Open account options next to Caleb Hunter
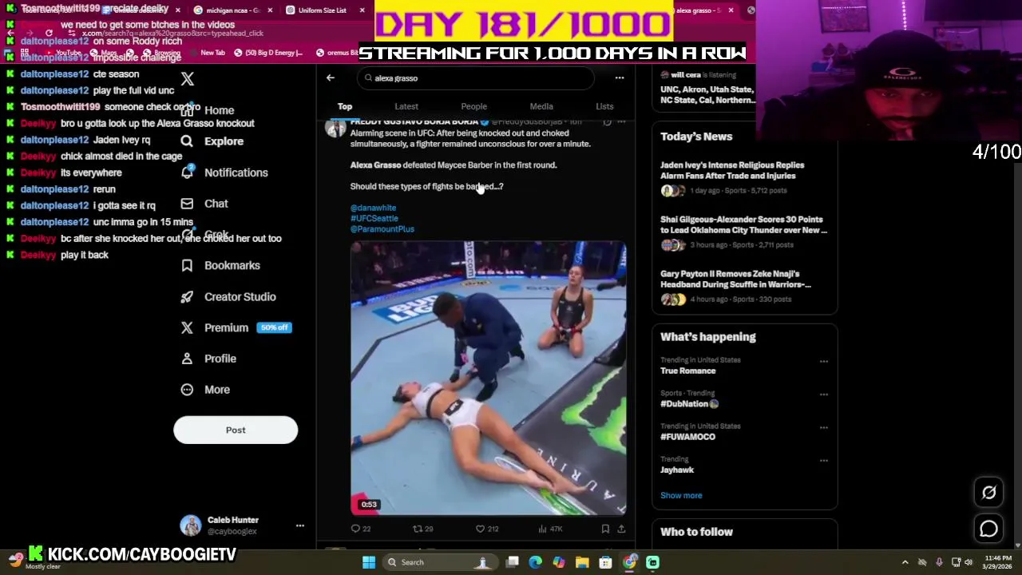This screenshot has height=575, width=1022. 299,525
